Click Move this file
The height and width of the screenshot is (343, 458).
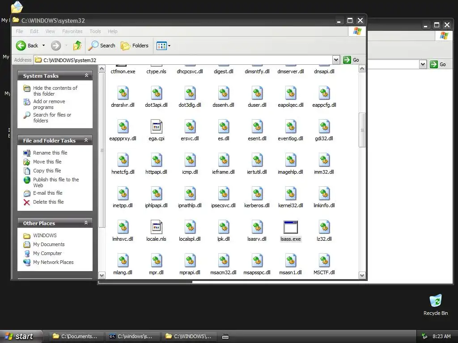click(x=47, y=162)
